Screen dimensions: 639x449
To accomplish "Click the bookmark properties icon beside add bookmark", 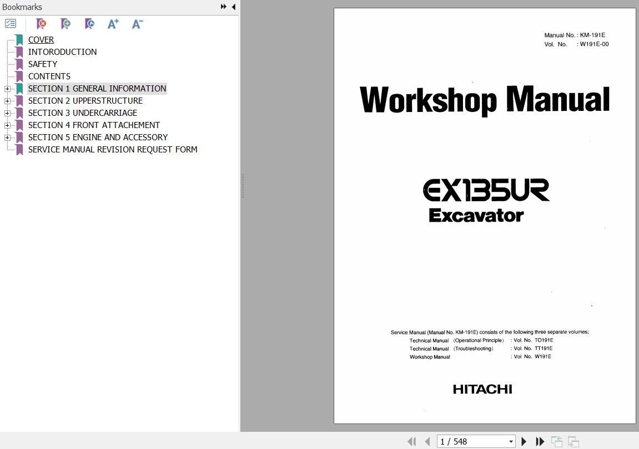I will click(89, 24).
